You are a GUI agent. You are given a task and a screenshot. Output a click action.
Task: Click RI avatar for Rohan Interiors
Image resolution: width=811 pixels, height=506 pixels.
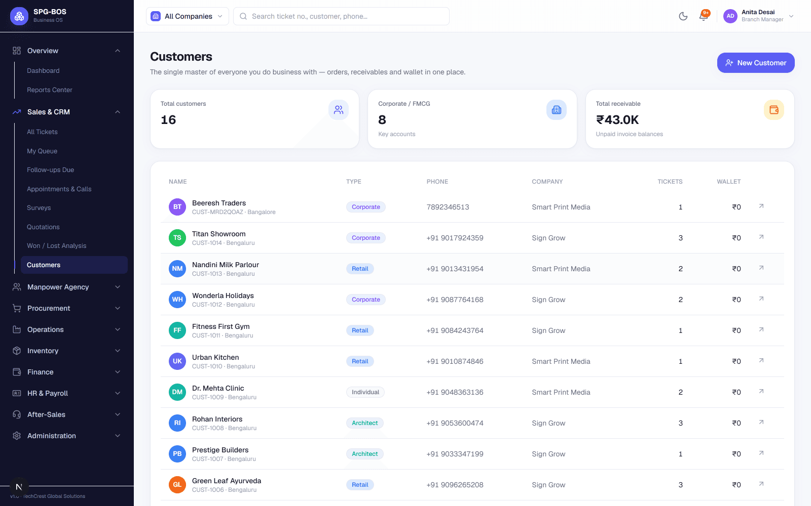pyautogui.click(x=177, y=423)
